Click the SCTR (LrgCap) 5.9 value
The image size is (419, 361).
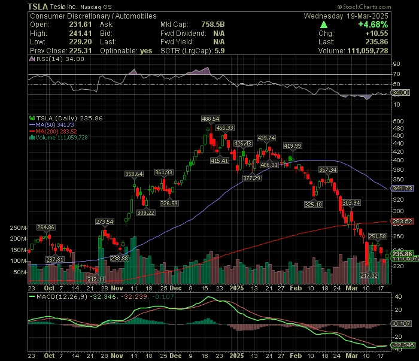(220, 51)
